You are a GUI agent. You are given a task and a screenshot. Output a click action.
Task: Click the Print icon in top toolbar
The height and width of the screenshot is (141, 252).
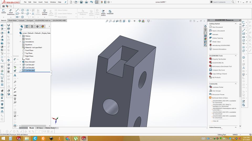pos(86,2)
